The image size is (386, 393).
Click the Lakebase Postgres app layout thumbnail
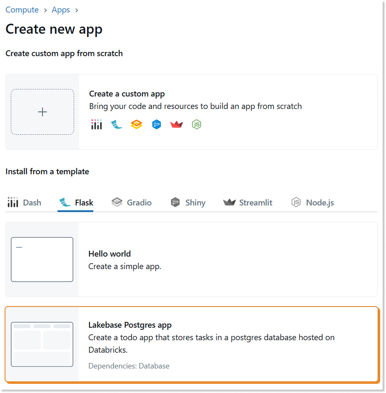(x=42, y=344)
